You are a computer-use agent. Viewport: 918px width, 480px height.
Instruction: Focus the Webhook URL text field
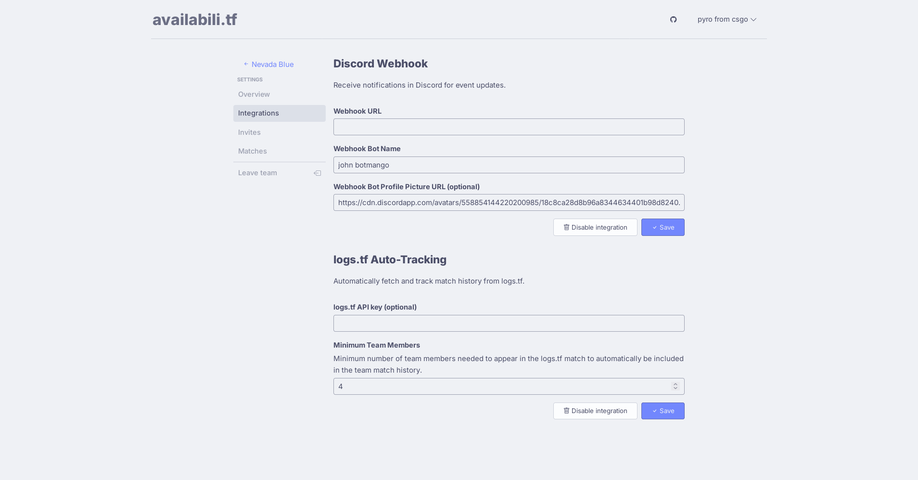[509, 127]
